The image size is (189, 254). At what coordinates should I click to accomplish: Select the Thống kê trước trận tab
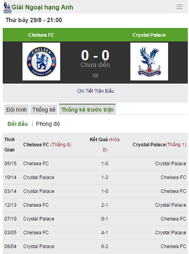[87, 109]
